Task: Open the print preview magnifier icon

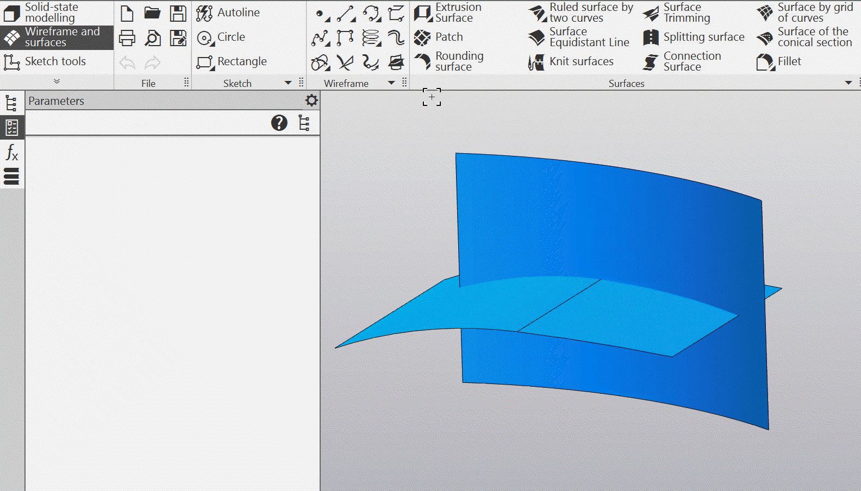Action: click(153, 38)
